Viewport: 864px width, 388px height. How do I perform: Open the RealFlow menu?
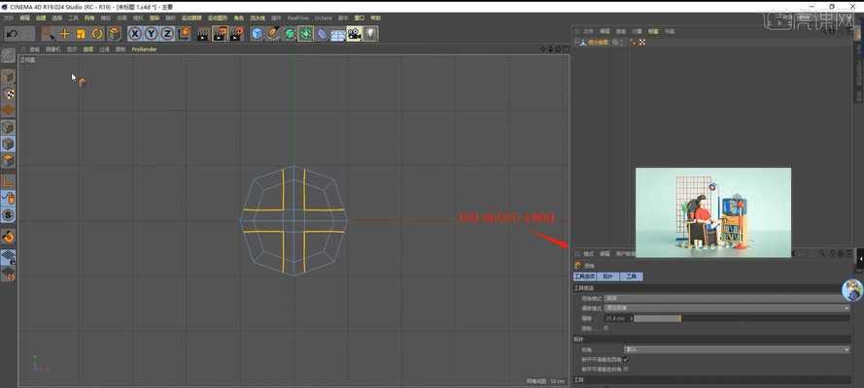click(x=298, y=17)
